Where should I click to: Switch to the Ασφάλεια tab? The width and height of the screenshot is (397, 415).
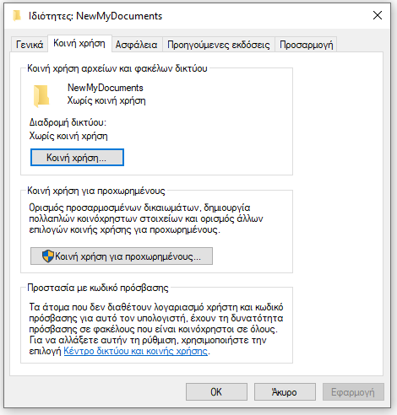point(137,45)
